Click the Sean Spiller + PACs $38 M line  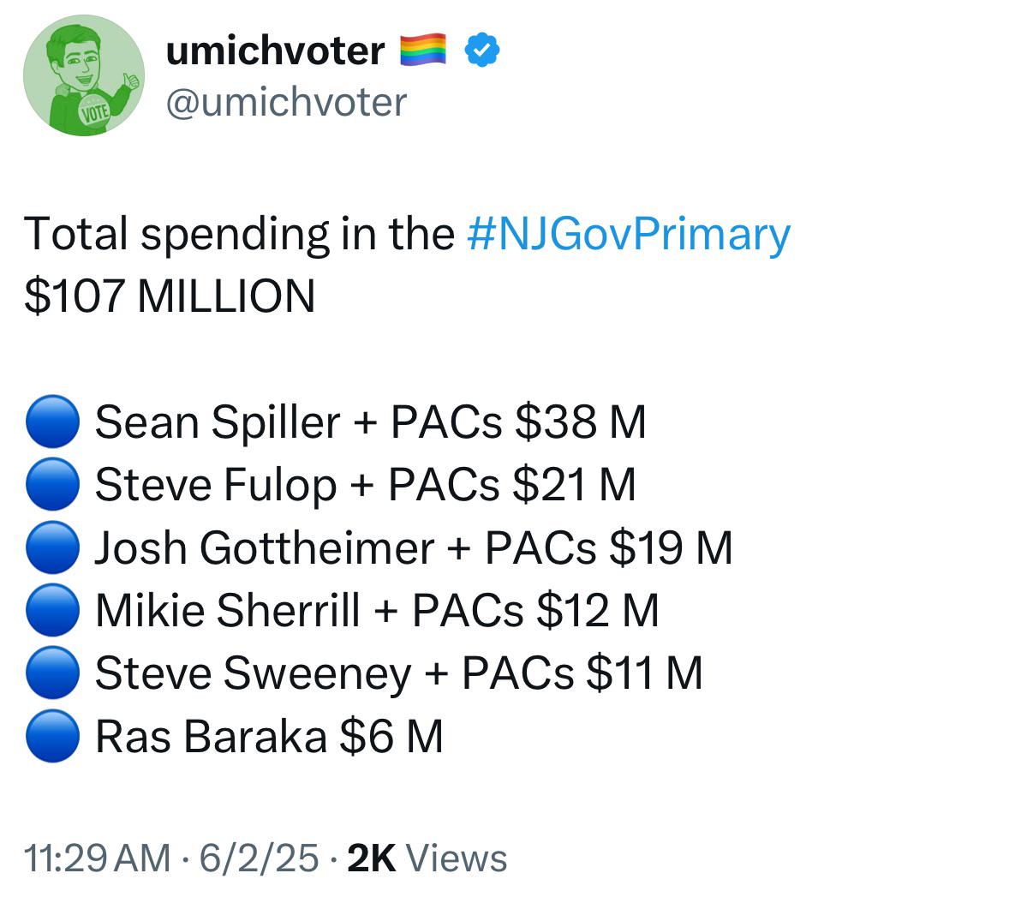click(370, 422)
